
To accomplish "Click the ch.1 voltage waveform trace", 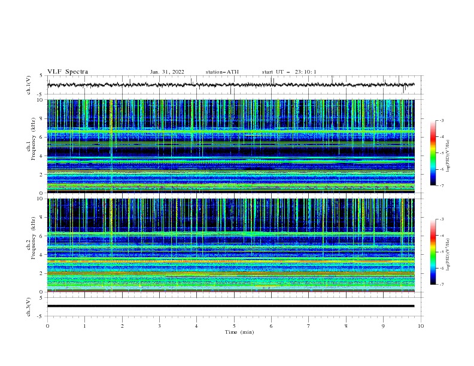I will pos(230,85).
